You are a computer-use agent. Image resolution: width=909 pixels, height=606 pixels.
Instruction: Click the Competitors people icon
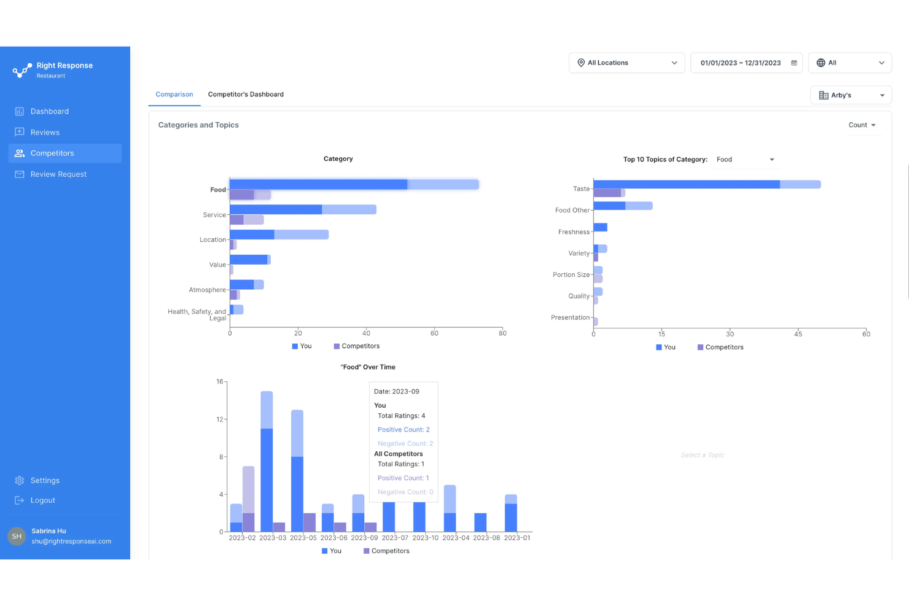[x=19, y=153]
